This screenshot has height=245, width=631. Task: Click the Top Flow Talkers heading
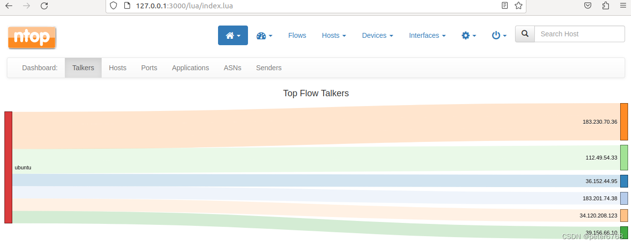coord(316,93)
